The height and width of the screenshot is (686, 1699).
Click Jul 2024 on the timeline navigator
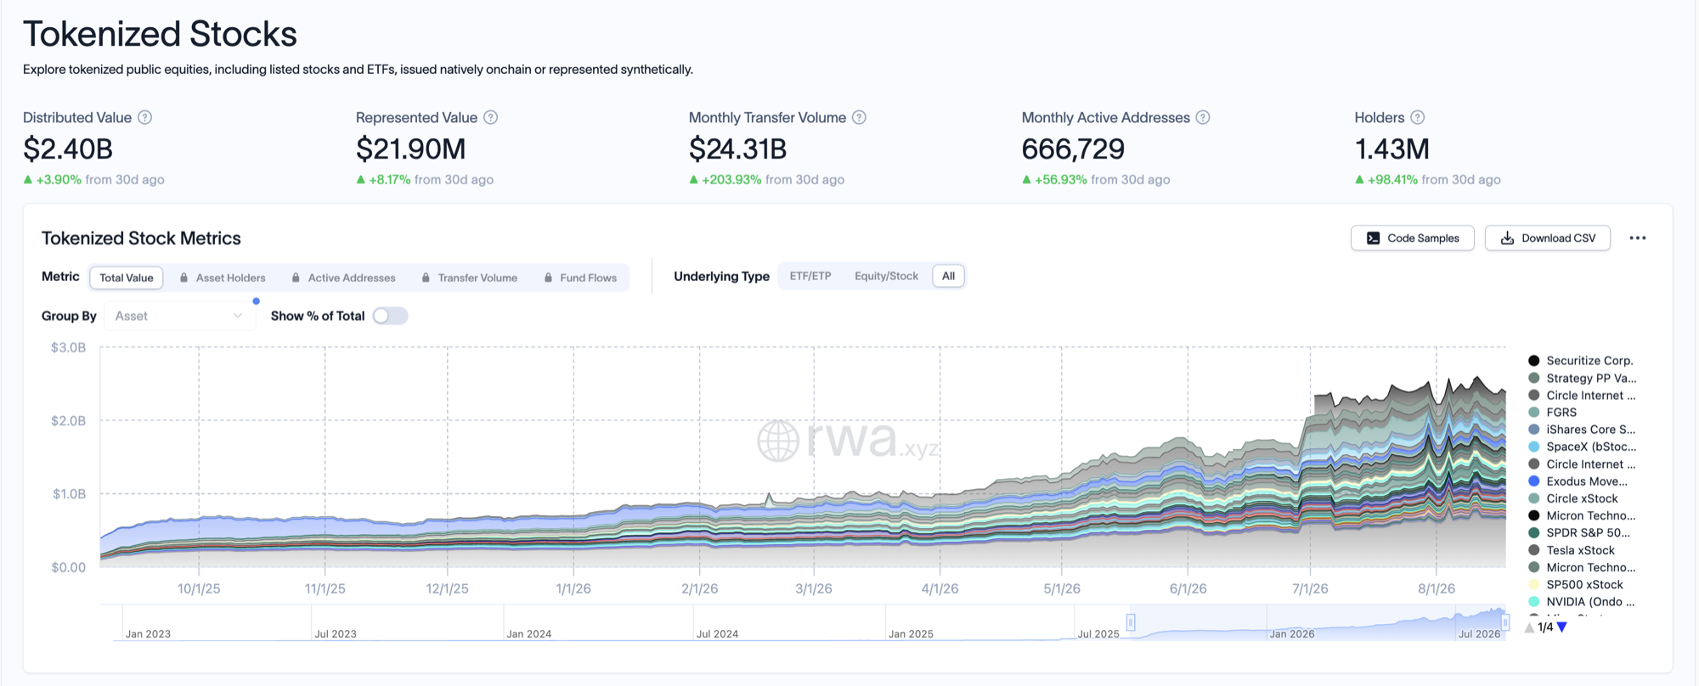(x=718, y=634)
